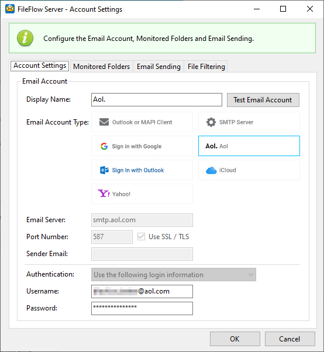Click into the Username field
The width and height of the screenshot is (324, 352).
(142, 291)
